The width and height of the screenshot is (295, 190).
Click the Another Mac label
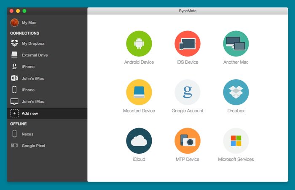(x=236, y=62)
